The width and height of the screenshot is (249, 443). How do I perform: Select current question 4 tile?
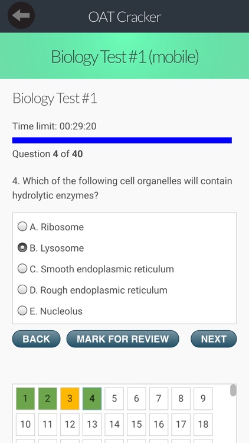click(92, 399)
